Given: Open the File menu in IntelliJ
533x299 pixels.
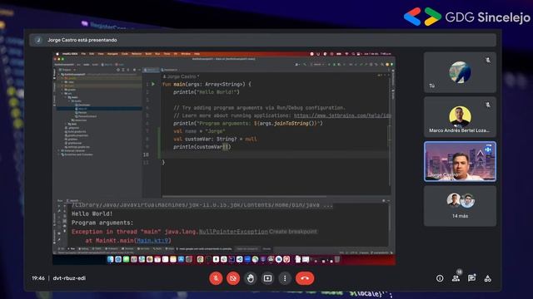Looking at the screenshot, I should [x=83, y=53].
